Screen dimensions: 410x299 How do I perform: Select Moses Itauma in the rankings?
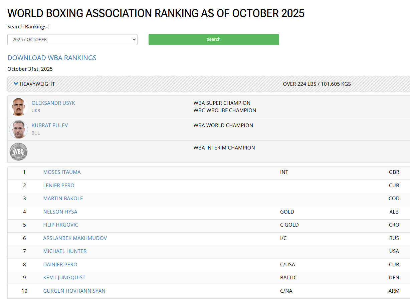[x=62, y=172]
